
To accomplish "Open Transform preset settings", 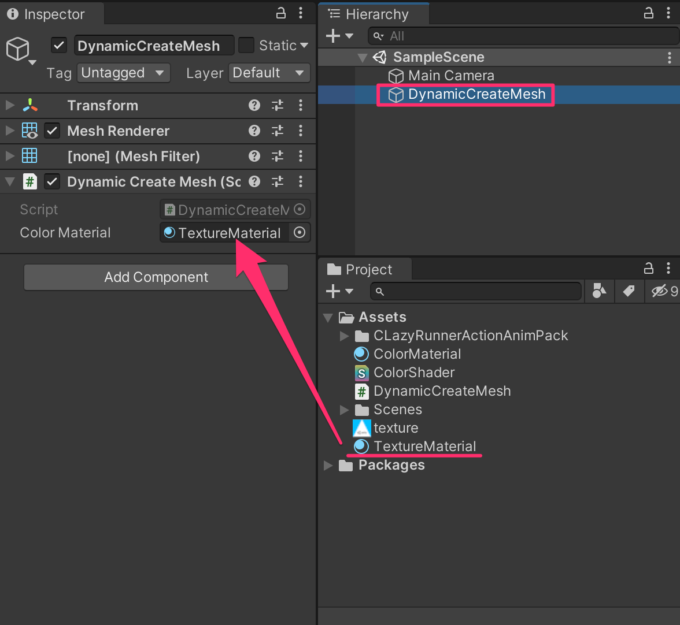I will 278,105.
